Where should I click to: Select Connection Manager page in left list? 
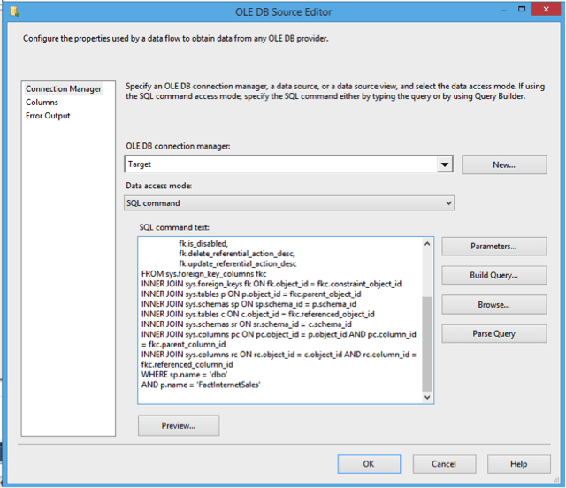click(64, 88)
